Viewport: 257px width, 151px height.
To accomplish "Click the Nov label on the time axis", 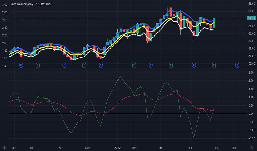I will 87,148.
